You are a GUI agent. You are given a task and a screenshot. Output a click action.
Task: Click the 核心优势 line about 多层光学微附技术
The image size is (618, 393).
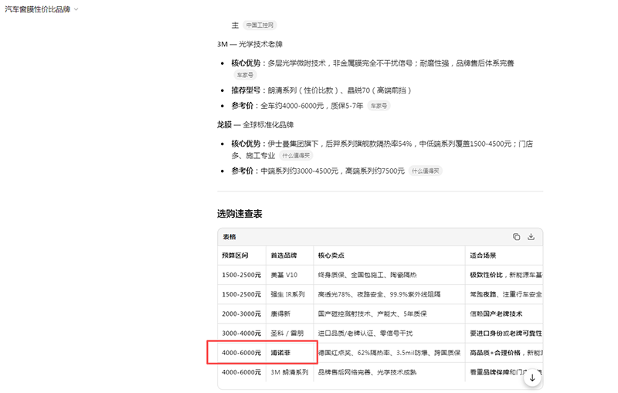[373, 63]
